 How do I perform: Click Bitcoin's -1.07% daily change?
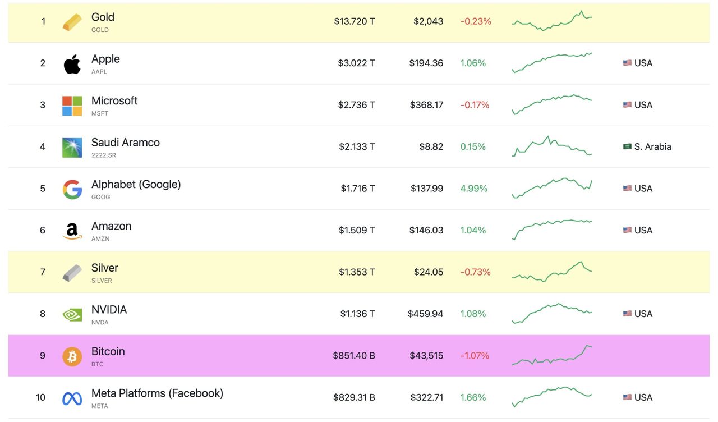click(475, 356)
